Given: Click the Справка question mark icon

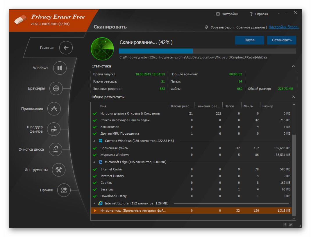Looking at the screenshot, I should coord(251,14).
